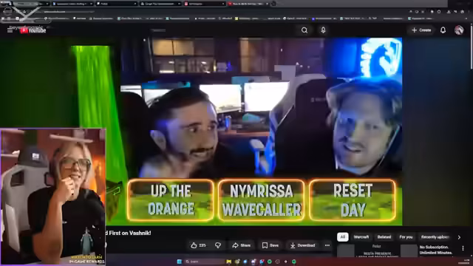
Task: Share the video
Action: (x=242, y=245)
